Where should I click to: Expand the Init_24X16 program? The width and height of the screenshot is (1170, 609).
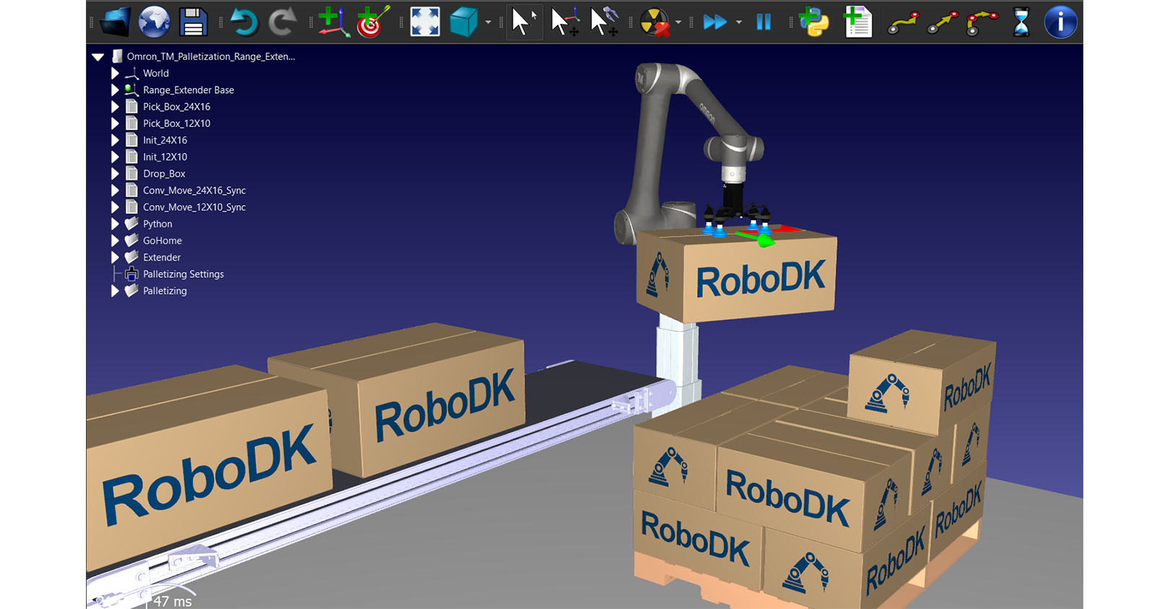pos(115,140)
